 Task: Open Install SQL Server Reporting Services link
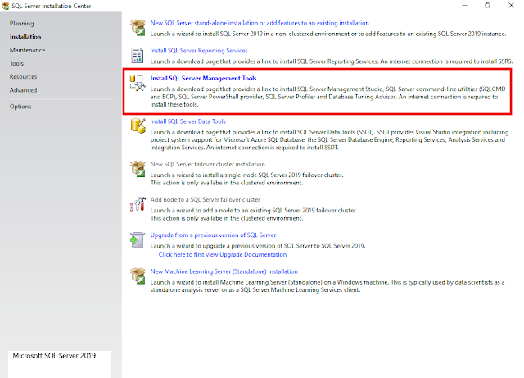click(x=199, y=51)
